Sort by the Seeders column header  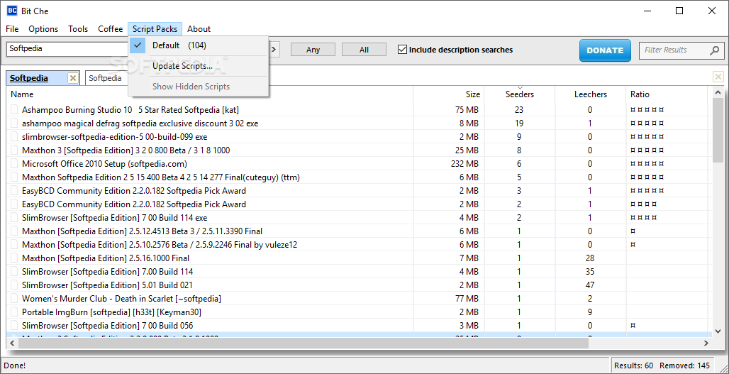point(519,94)
